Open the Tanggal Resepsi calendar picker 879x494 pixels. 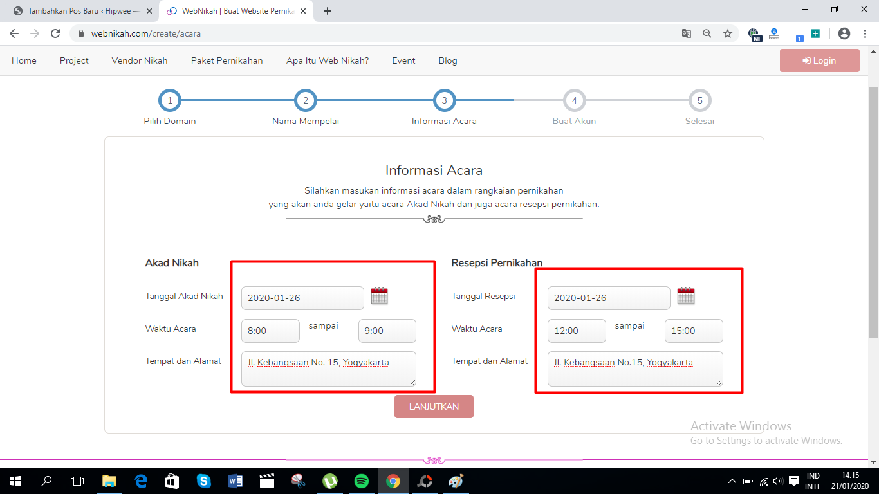(685, 296)
